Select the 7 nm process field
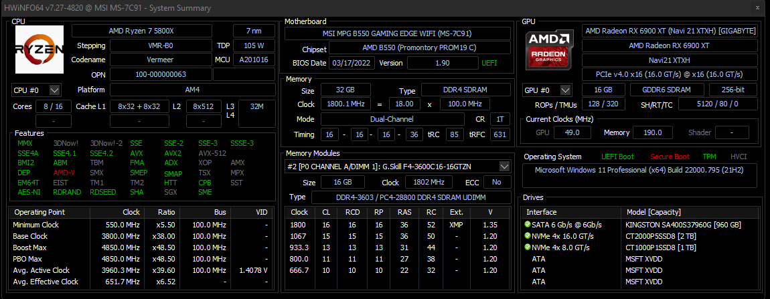 pos(254,31)
